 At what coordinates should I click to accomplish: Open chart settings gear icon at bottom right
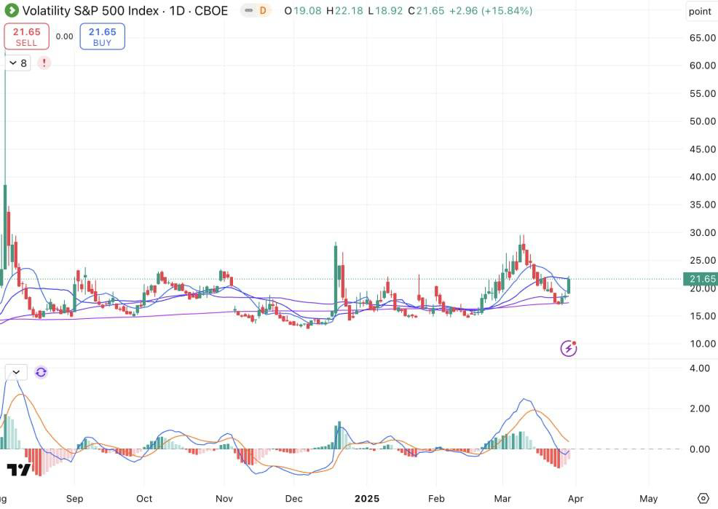703,499
